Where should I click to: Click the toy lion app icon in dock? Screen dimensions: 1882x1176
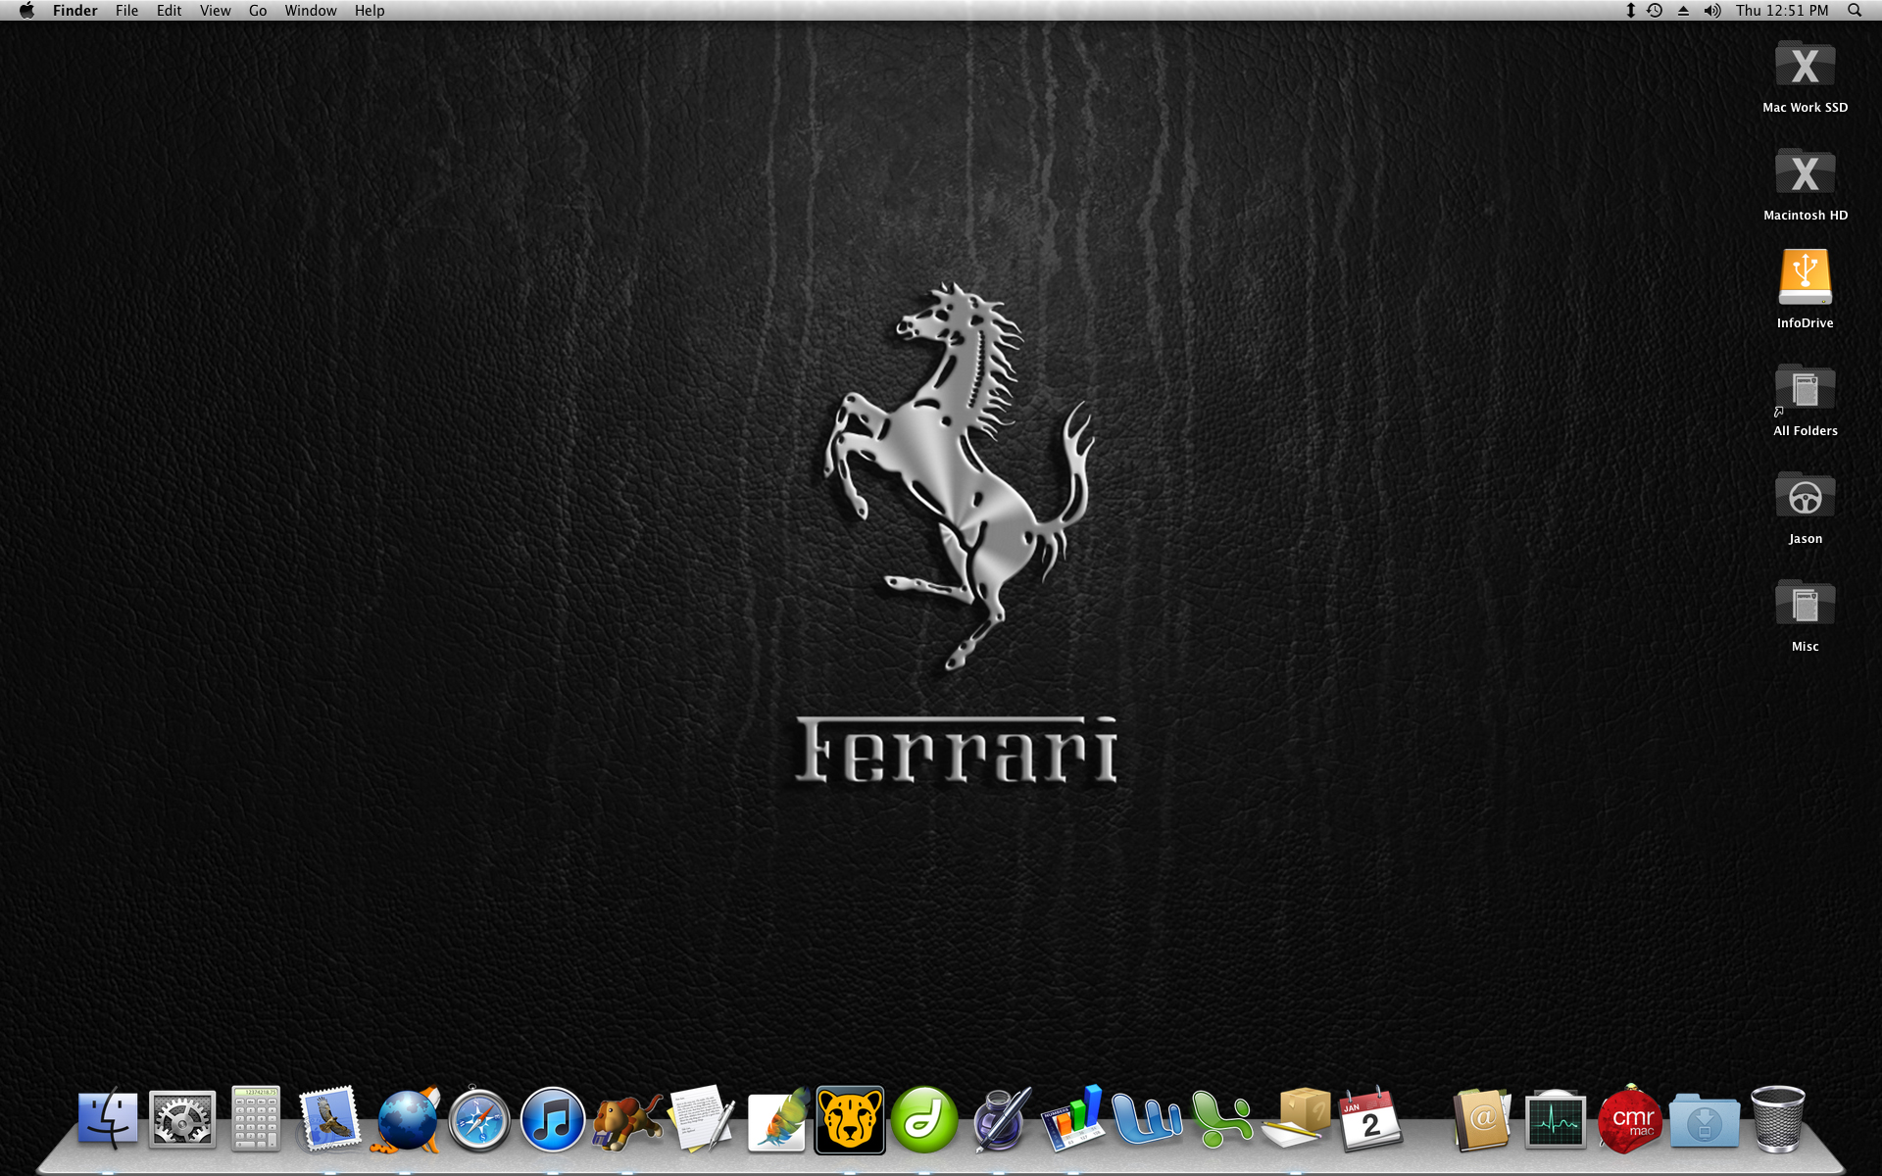627,1120
